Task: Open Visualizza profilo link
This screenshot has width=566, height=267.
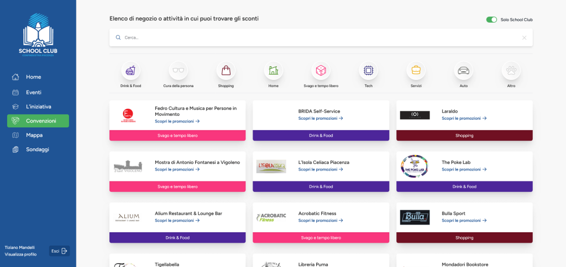Action: click(20, 254)
